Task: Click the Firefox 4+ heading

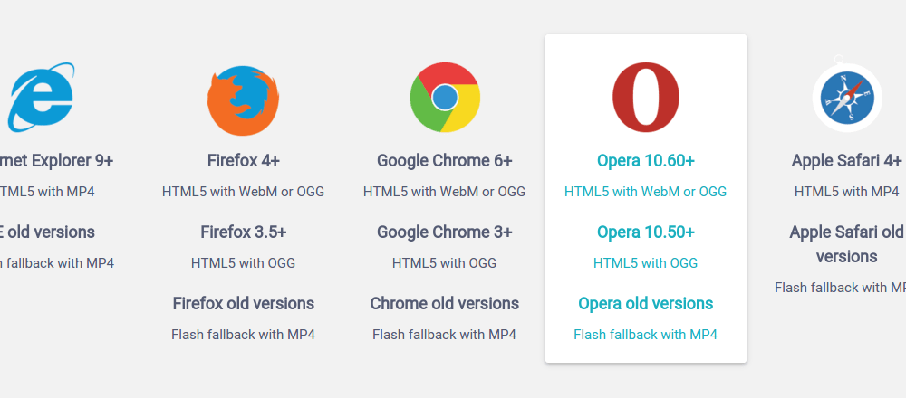Action: [243, 160]
